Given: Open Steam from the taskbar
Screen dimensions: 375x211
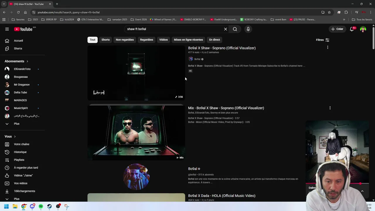Looking at the screenshot, I should click(x=49, y=206).
